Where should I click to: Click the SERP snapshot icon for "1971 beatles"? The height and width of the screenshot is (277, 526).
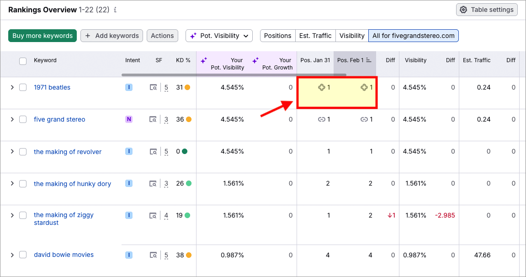(153, 87)
